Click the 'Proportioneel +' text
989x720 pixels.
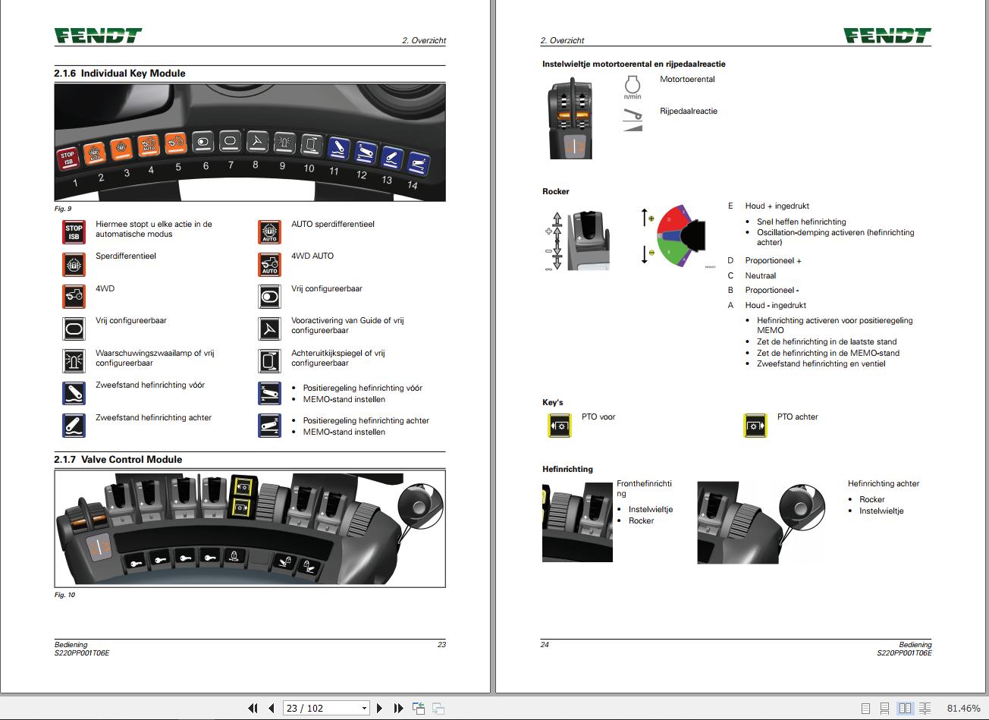(774, 261)
